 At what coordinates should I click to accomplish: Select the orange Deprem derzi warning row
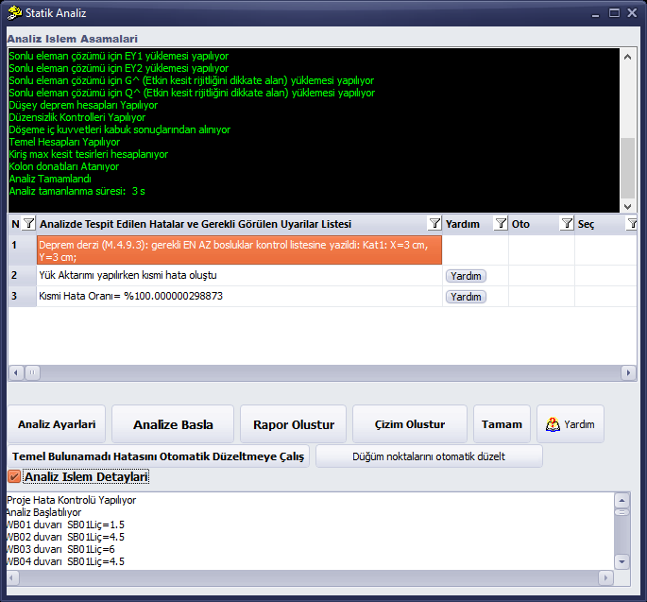239,250
